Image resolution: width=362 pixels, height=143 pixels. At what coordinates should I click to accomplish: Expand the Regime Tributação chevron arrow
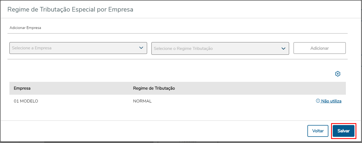point(283,49)
